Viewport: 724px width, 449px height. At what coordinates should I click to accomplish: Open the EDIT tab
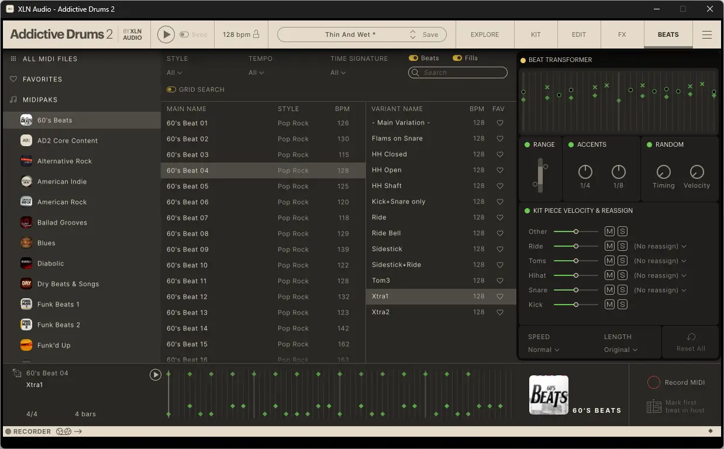click(579, 34)
